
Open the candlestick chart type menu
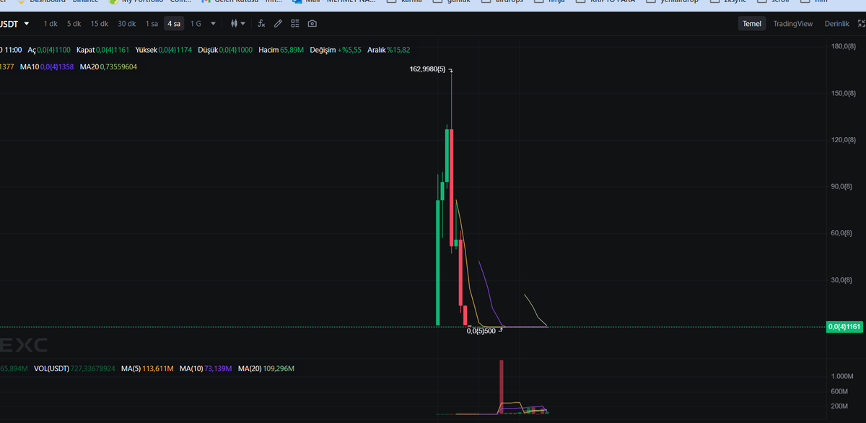(x=237, y=24)
